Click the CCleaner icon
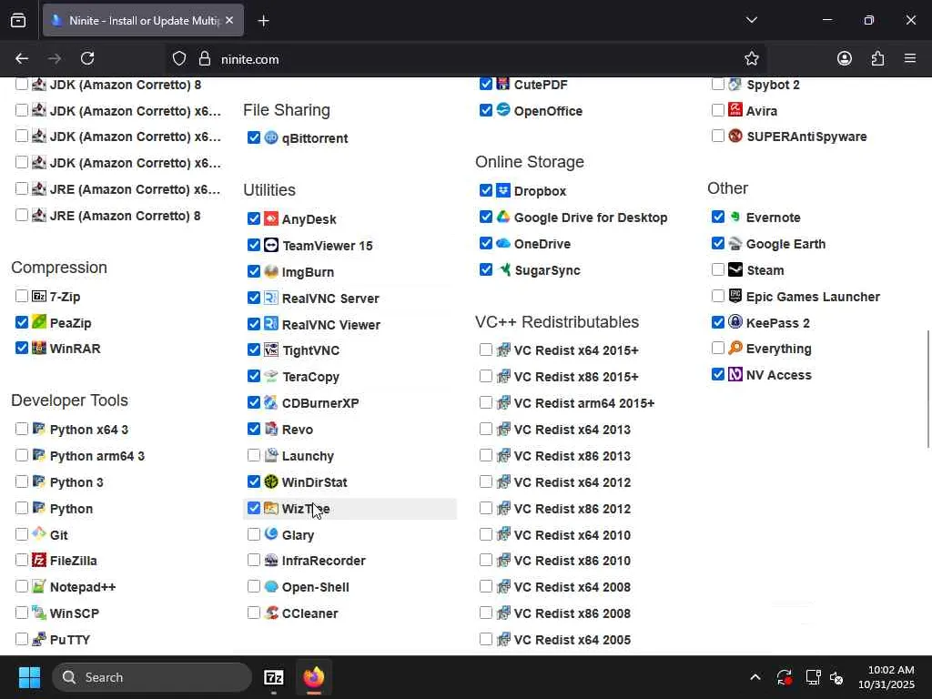932x699 pixels. pos(271,613)
